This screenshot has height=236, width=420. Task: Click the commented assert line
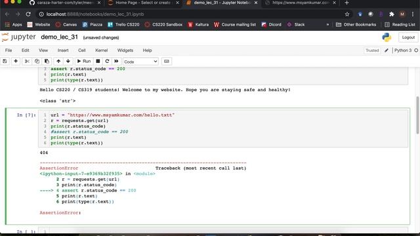tap(89, 132)
